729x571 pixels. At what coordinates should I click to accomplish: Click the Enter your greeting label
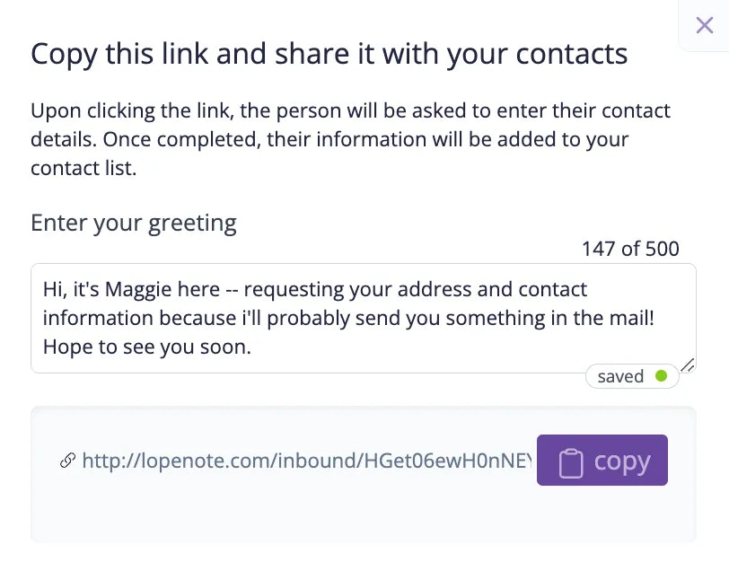coord(134,224)
